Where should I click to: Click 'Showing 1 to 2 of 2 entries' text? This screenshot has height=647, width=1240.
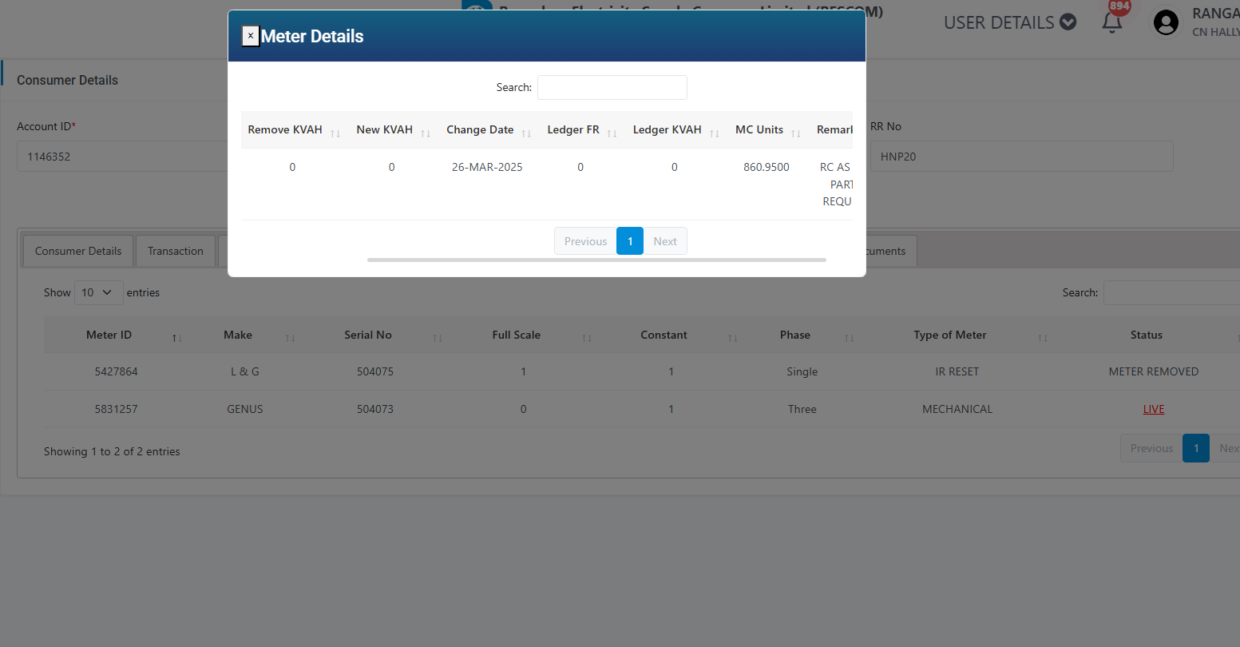pyautogui.click(x=112, y=451)
